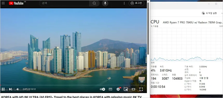This screenshot has width=223, height=98.
Task: Click the 로그인 sign-in button
Action: click(137, 3)
